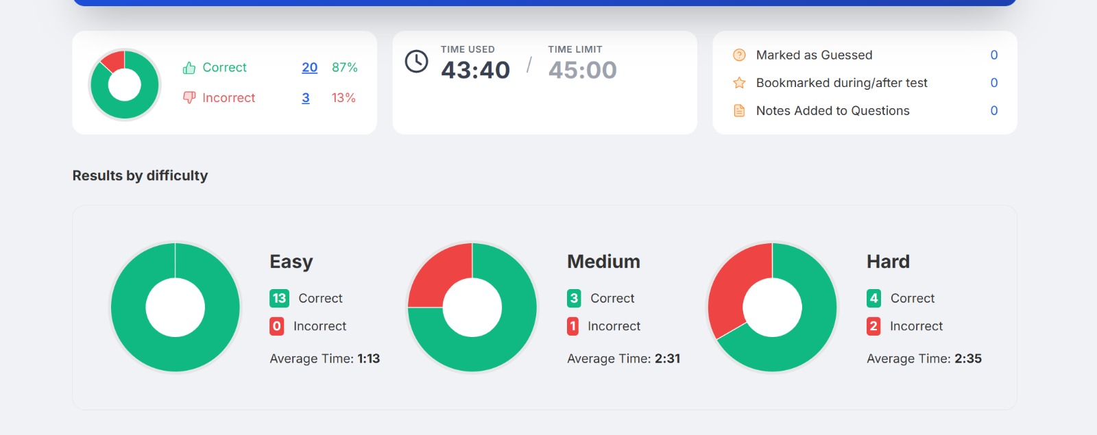
Task: Click the Marked as Guessed count
Action: tap(994, 55)
